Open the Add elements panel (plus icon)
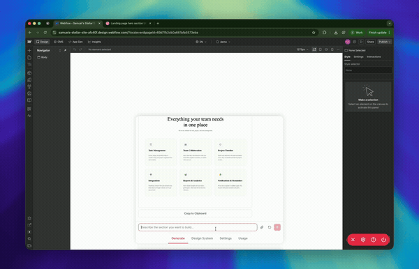 [x=29, y=50]
